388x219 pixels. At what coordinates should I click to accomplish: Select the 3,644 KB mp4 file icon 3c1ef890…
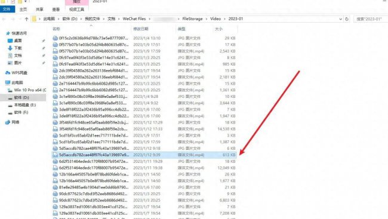tap(55, 103)
